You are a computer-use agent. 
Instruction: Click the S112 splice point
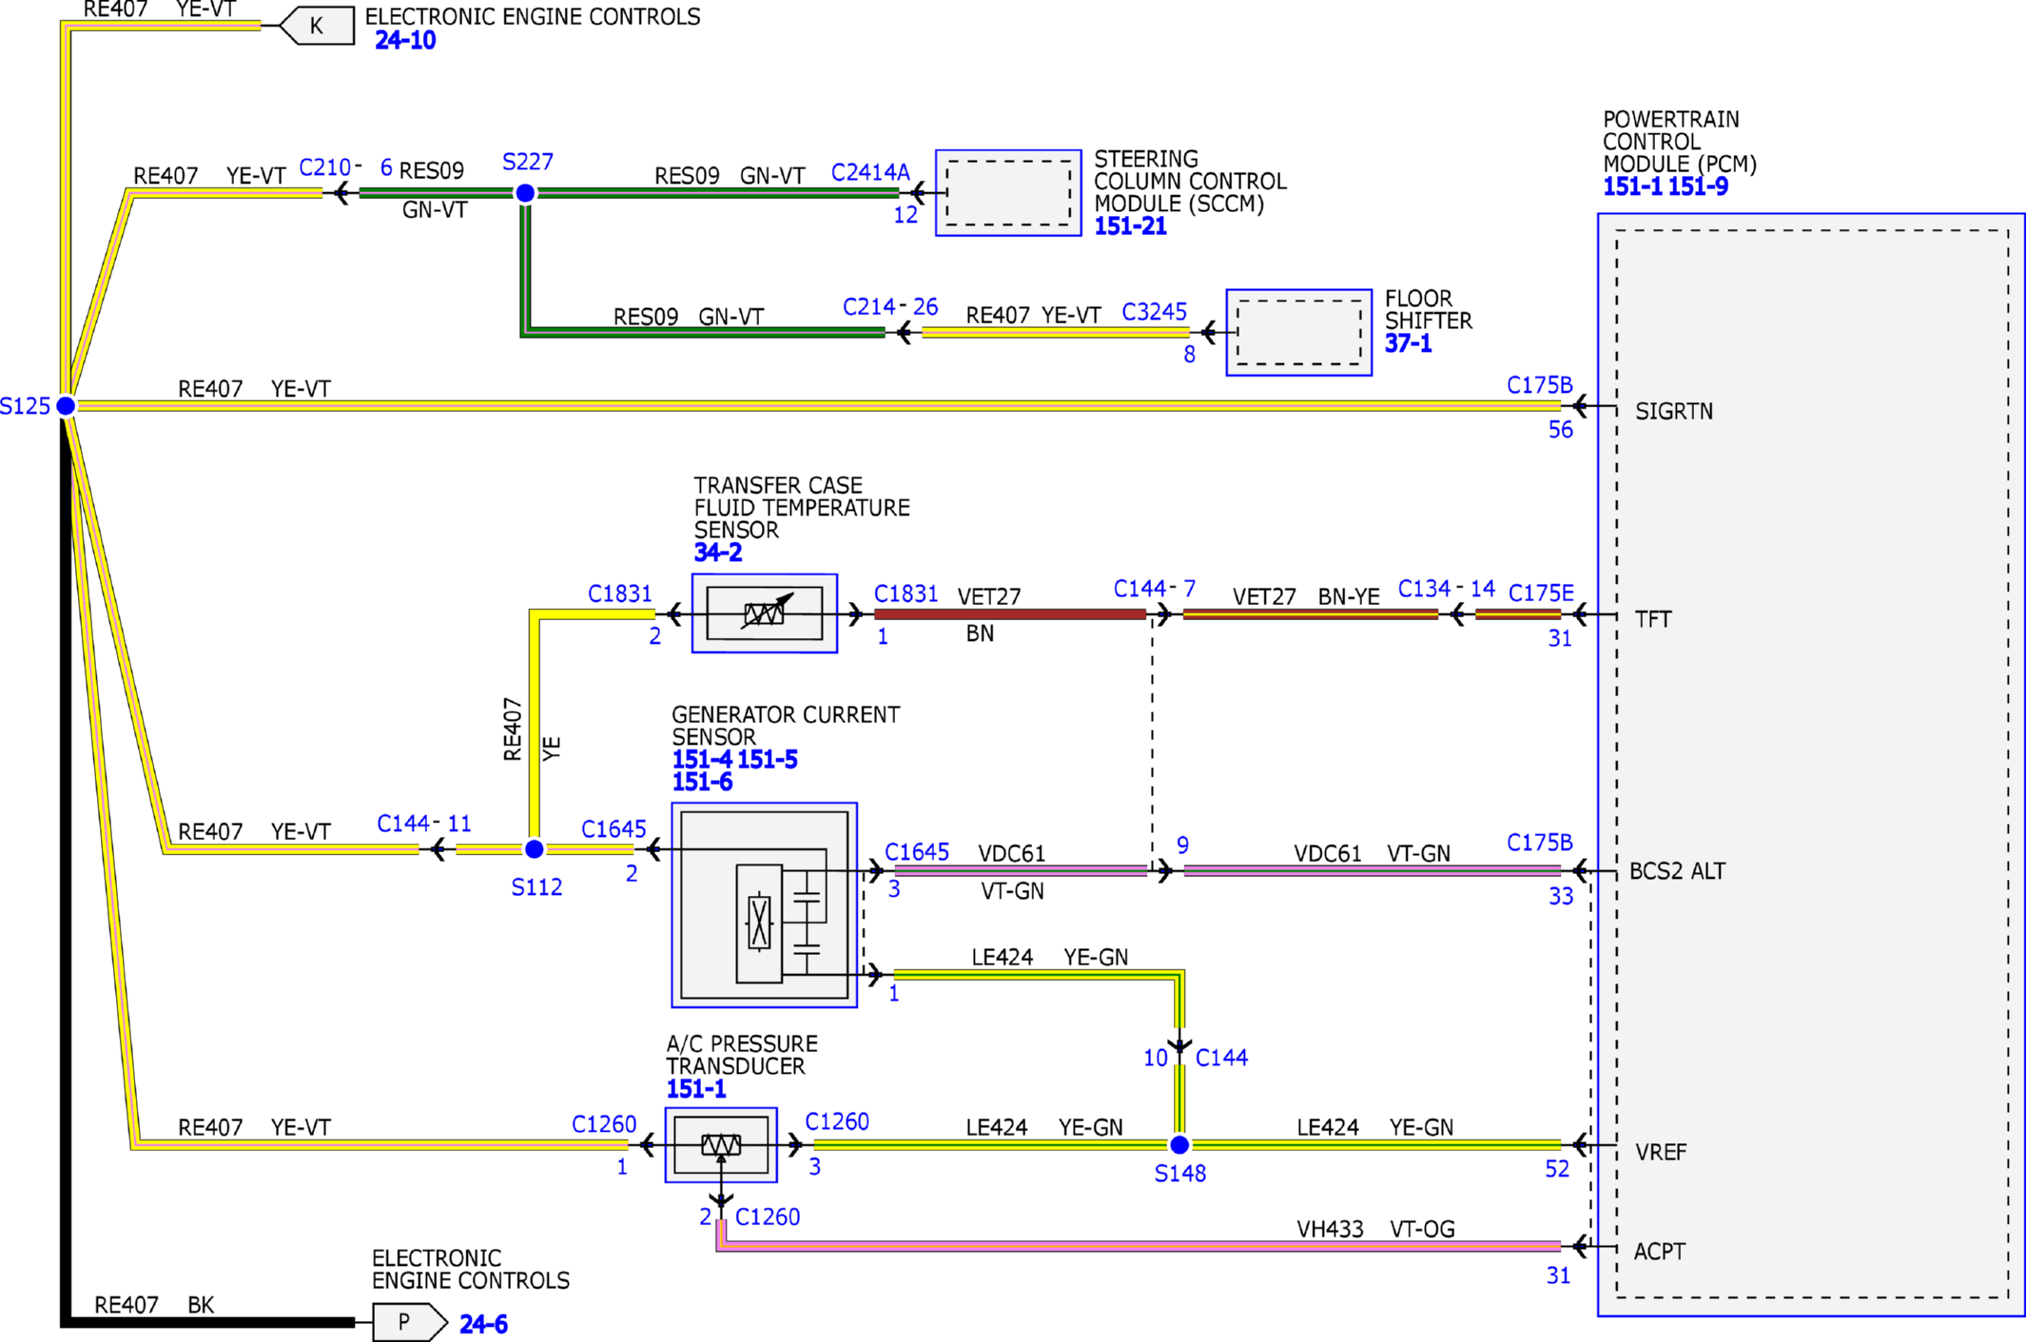click(x=535, y=848)
